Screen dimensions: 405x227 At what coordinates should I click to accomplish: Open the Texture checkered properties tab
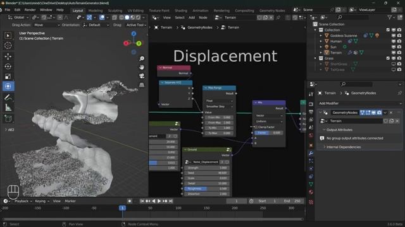click(311, 202)
